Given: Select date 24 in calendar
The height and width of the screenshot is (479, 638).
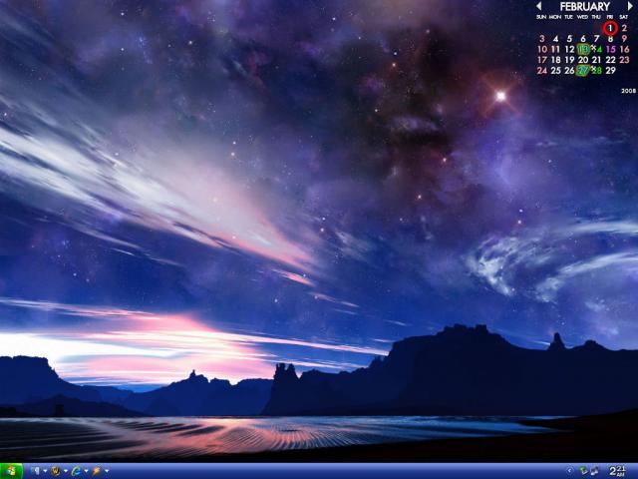Looking at the screenshot, I should tap(542, 71).
